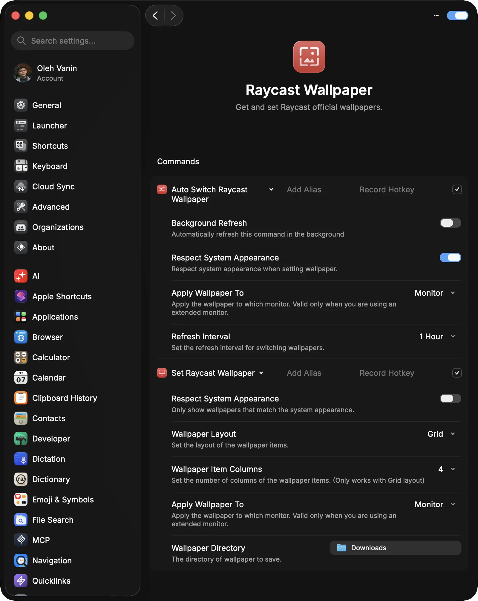Select the Navigation label in sidebar

tap(52, 561)
